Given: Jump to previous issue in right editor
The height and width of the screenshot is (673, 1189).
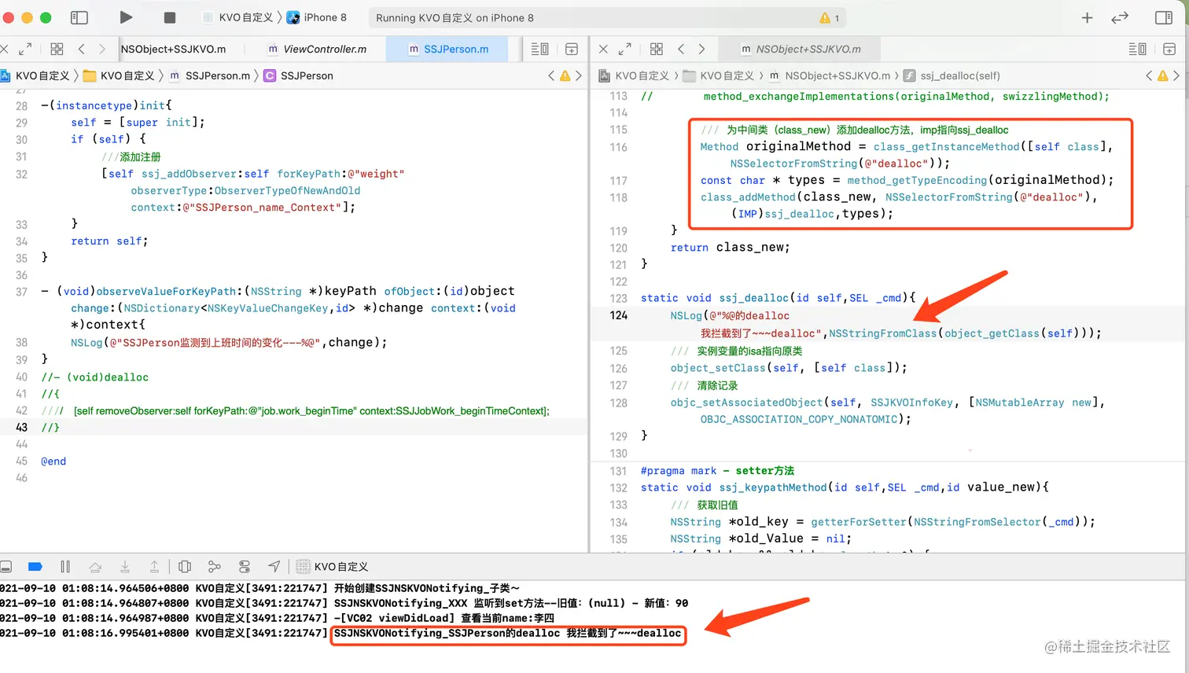Looking at the screenshot, I should tap(1149, 75).
